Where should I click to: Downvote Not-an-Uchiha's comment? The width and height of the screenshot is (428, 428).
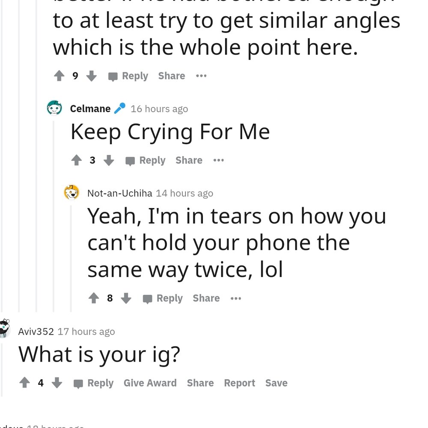[126, 298]
